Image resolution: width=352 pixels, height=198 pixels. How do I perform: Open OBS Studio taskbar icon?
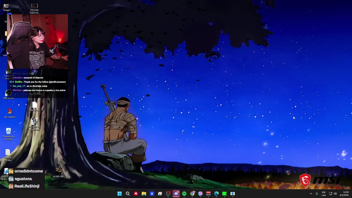168,194
